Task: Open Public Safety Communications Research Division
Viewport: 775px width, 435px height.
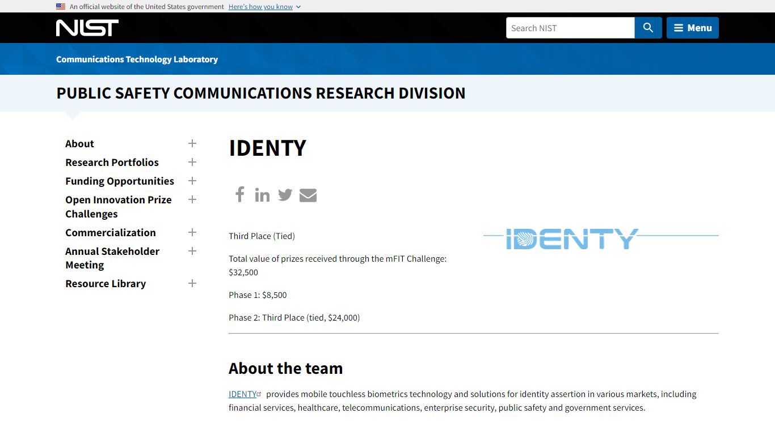Action: (261, 93)
